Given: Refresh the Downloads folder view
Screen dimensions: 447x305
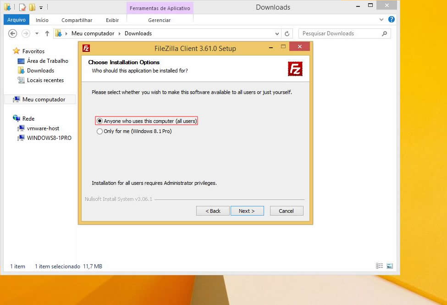Looking at the screenshot, I should click(287, 33).
